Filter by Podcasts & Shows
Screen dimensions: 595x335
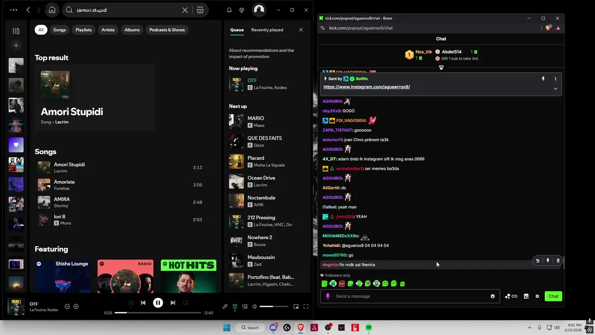pyautogui.click(x=167, y=30)
